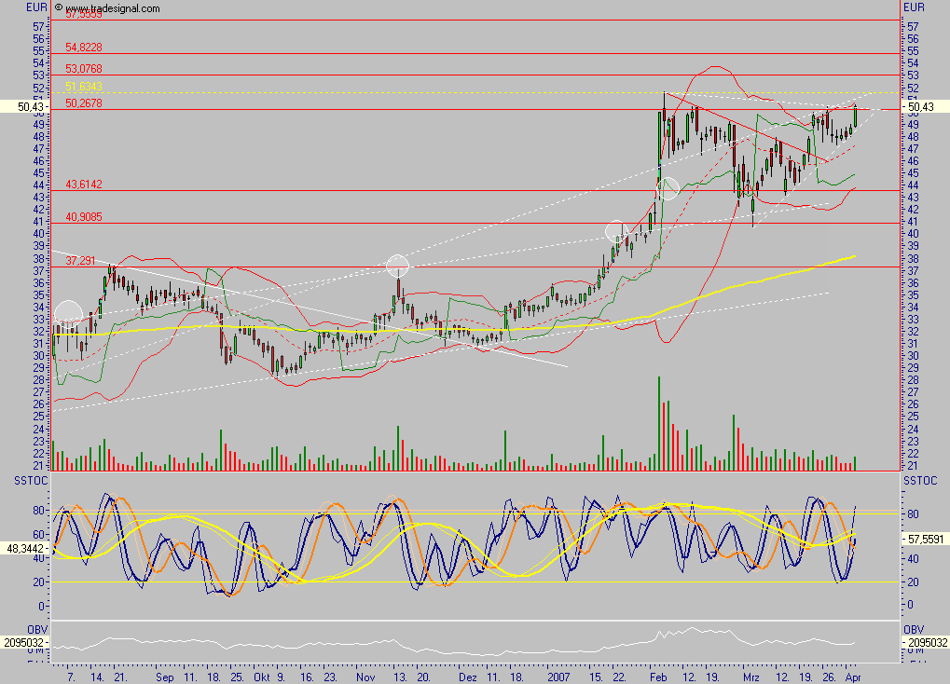
Task: Select the 37,291 level label
Action: [x=80, y=261]
